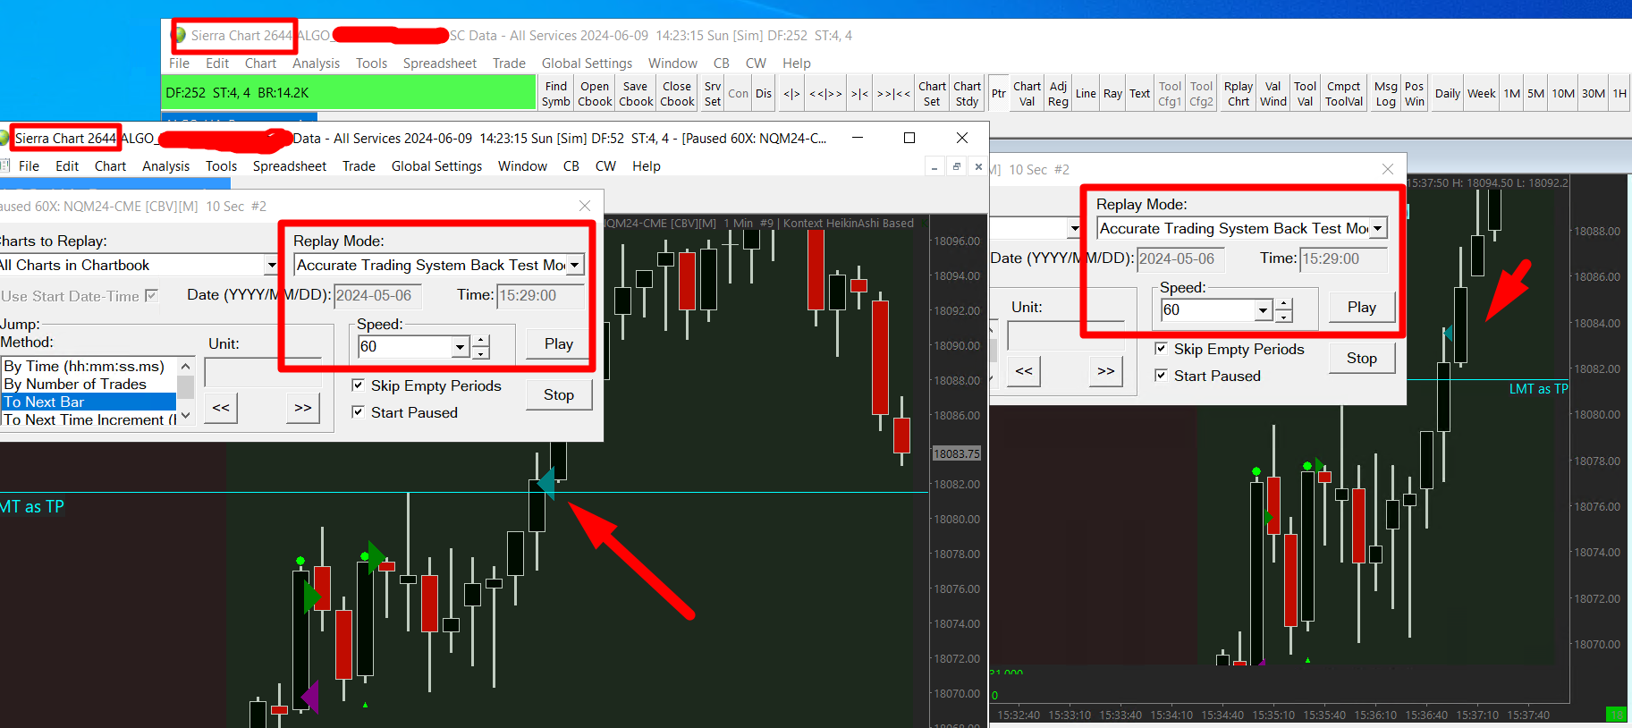Open Trade menu in the front window

pyautogui.click(x=359, y=166)
